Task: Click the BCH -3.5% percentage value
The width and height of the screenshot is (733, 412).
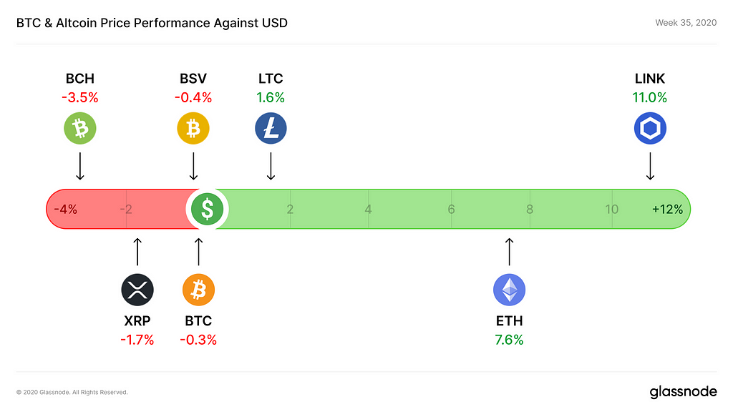Action: coord(80,97)
